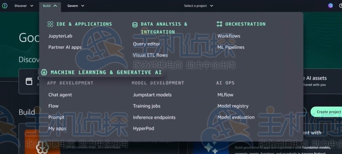Image resolution: width=342 pixels, height=154 pixels.
Task: Go to HyperPod under Model Development
Action: tap(143, 129)
